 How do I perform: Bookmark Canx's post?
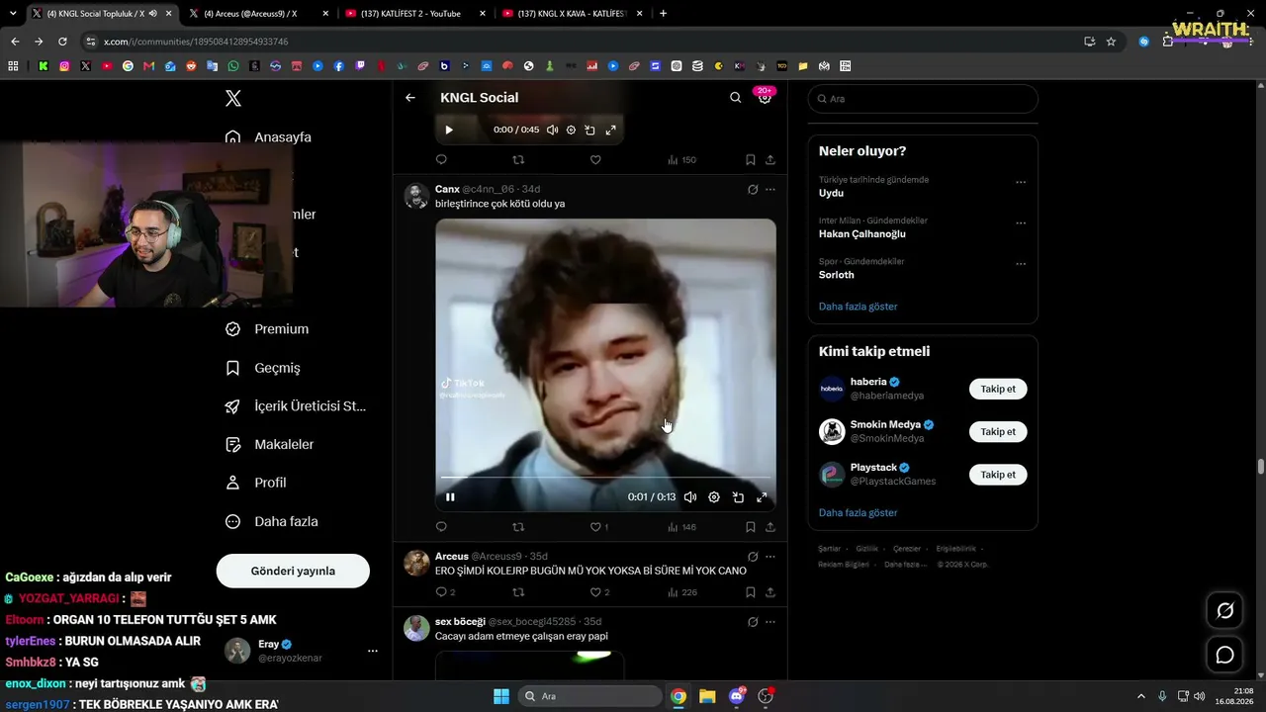(x=751, y=527)
